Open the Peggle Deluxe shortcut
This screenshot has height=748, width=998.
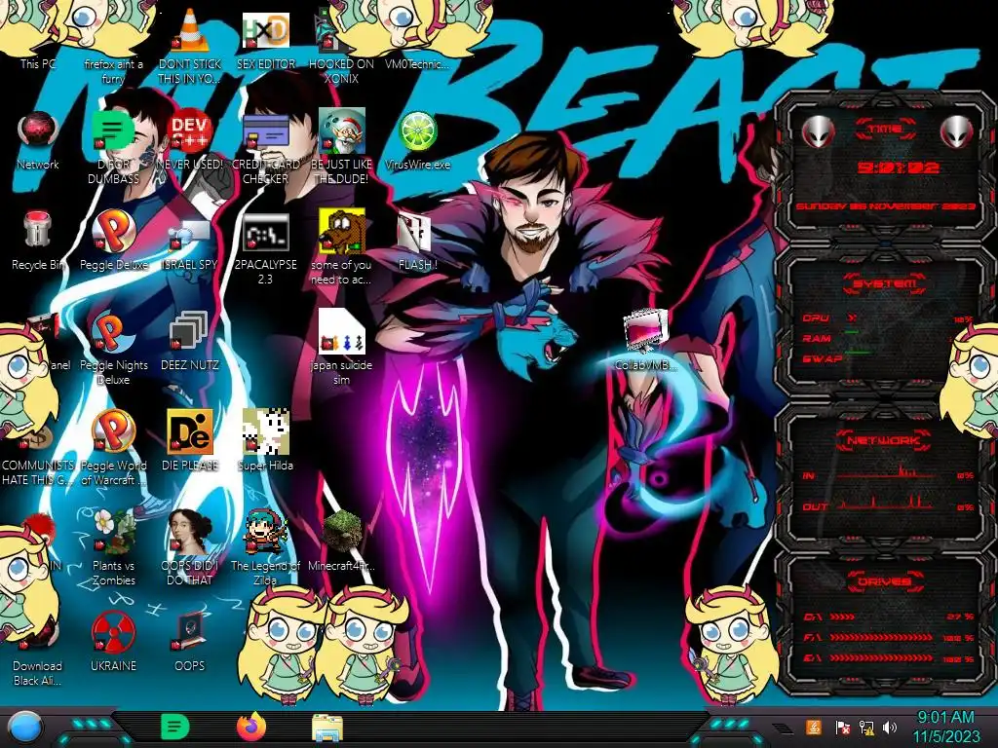tap(113, 242)
